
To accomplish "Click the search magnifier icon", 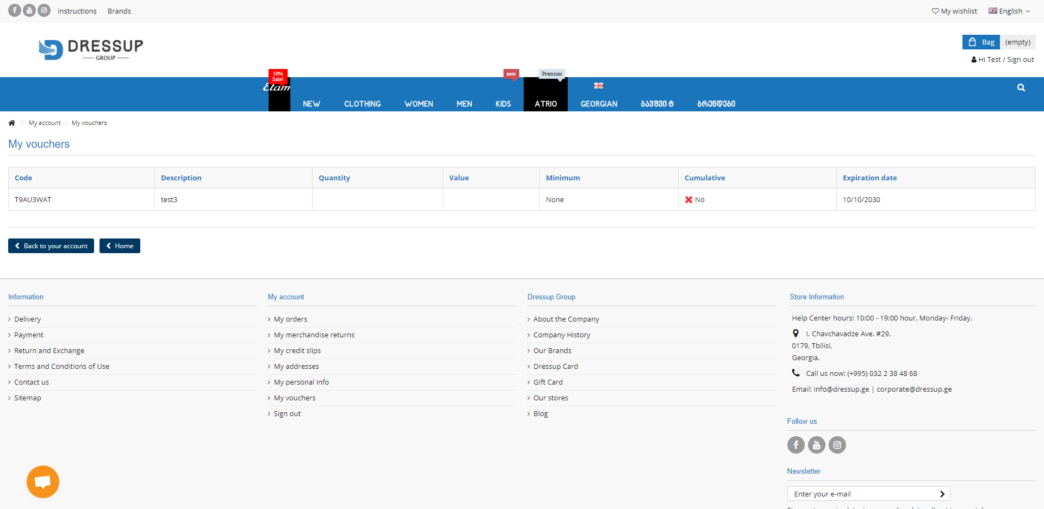I will click(x=1021, y=87).
